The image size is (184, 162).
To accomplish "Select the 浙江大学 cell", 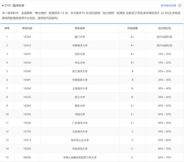I will click(80, 97).
